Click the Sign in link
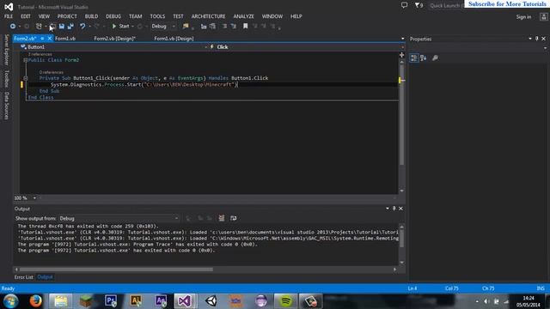 [523, 17]
